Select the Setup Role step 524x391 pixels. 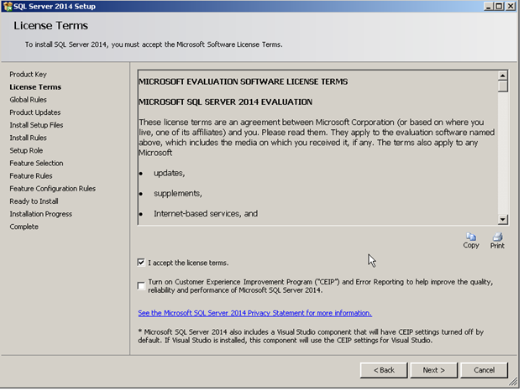(26, 151)
